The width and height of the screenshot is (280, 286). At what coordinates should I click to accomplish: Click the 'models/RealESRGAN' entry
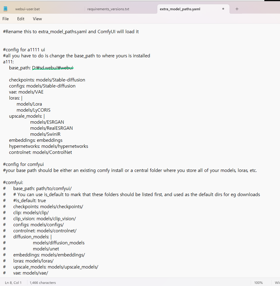click(52, 128)
